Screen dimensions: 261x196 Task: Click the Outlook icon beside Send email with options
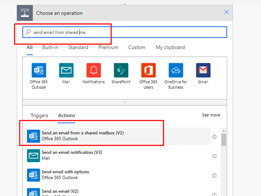tap(33, 175)
